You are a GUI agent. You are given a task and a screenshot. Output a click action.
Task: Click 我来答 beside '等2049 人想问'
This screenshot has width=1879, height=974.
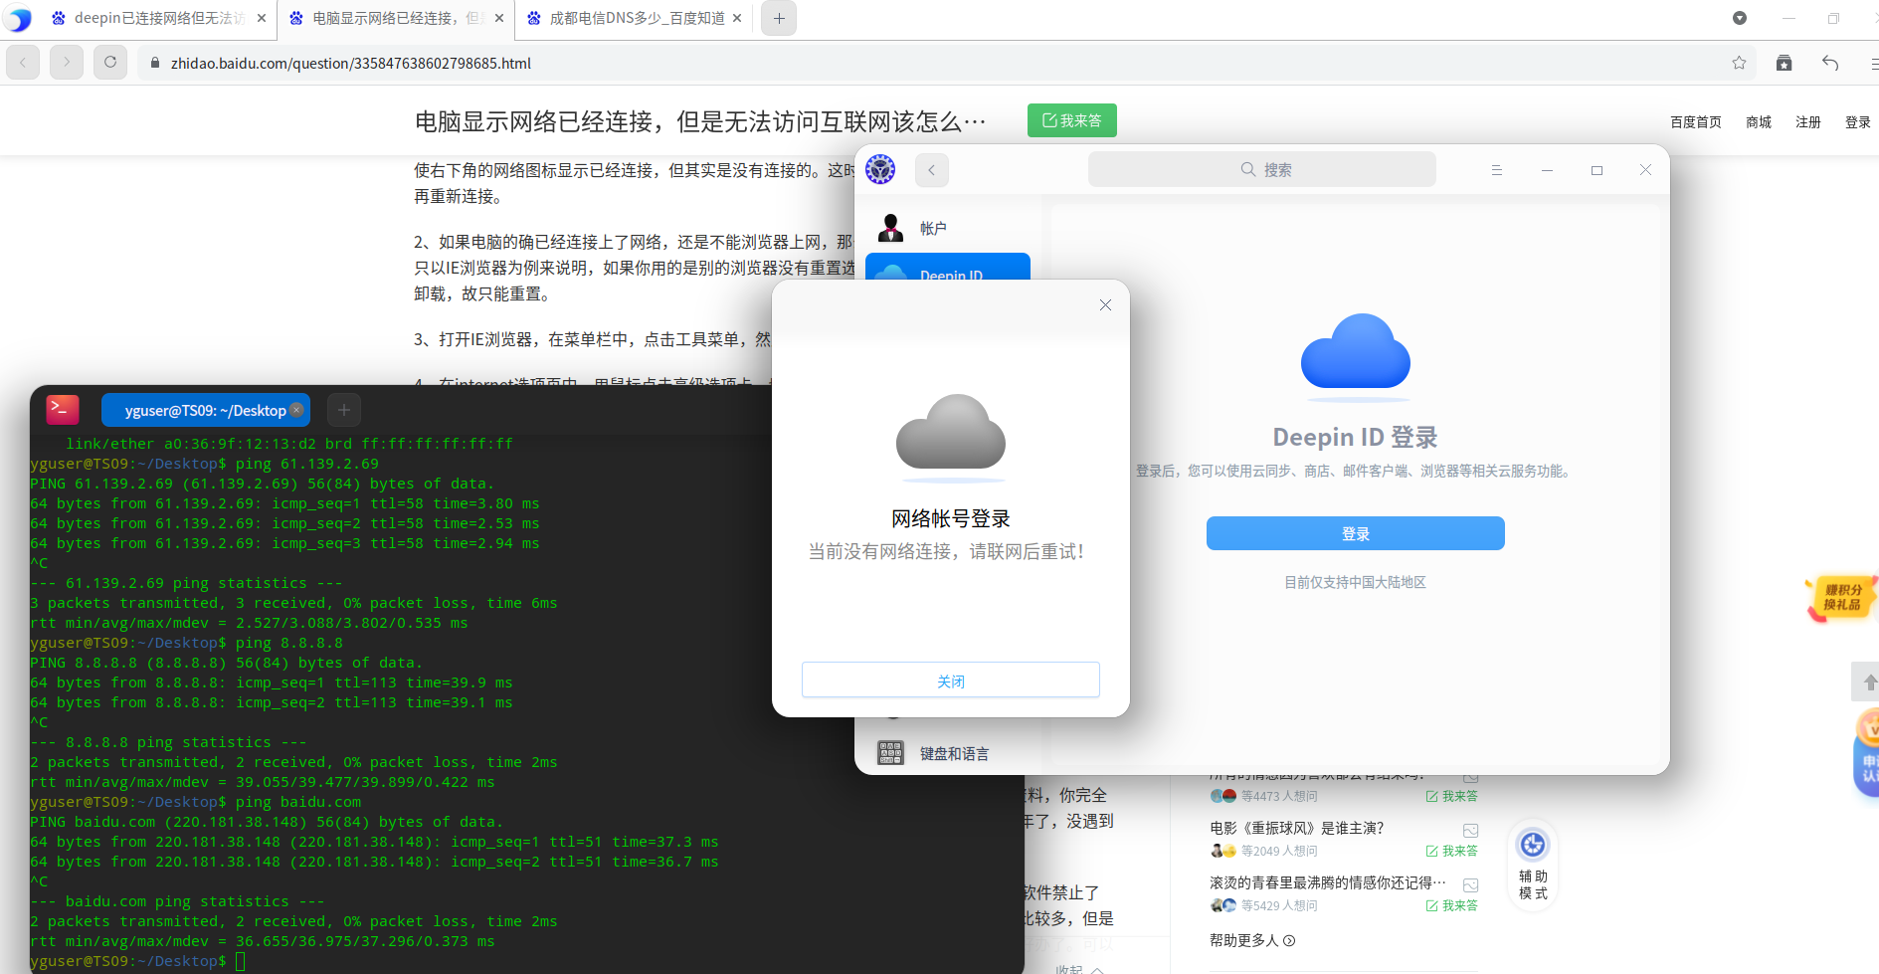1452,851
